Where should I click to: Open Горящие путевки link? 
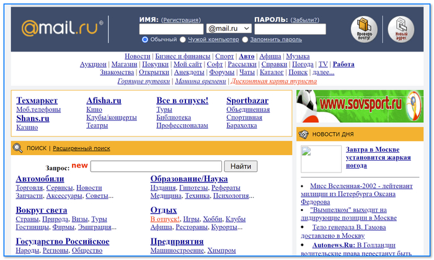click(144, 81)
